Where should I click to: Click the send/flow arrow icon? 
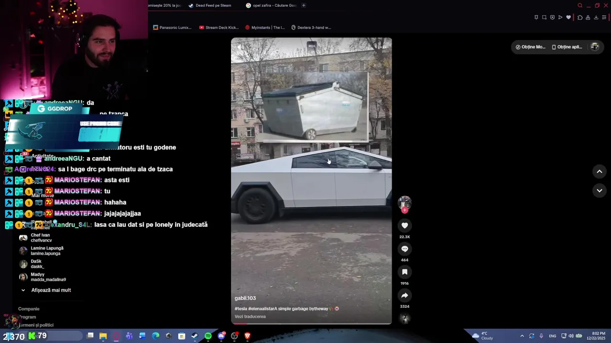pos(560,18)
